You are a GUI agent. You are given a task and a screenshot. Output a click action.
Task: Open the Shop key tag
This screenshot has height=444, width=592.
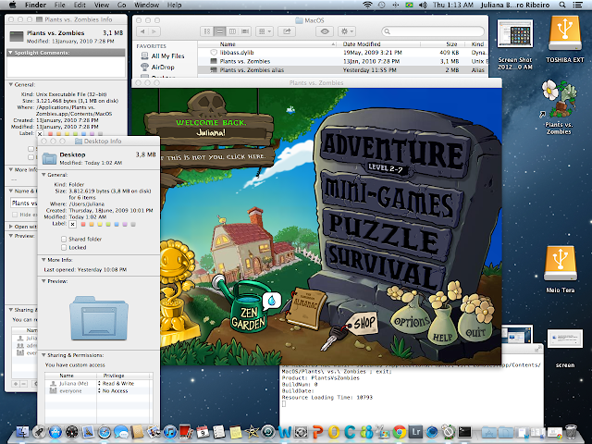coord(364,324)
